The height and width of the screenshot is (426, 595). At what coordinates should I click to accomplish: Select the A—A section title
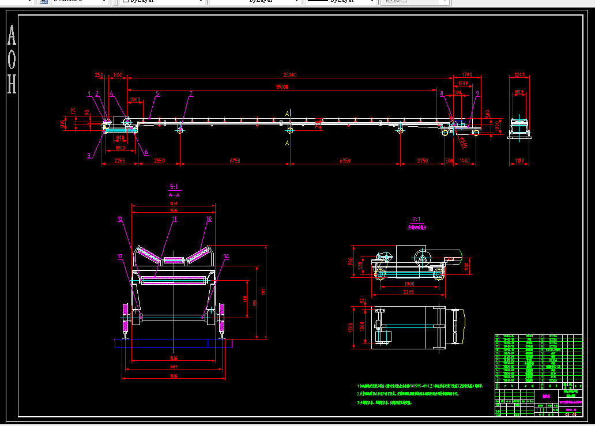[x=174, y=195]
